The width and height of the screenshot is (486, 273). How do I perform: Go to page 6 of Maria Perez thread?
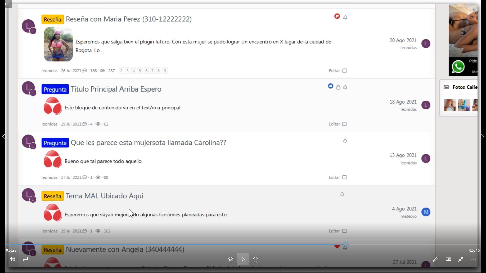(146, 71)
